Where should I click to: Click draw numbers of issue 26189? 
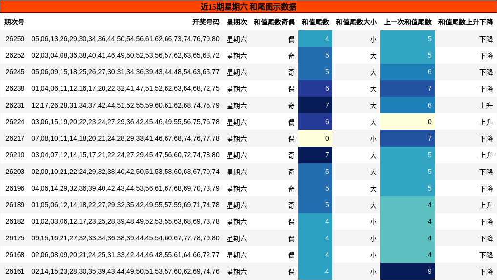click(x=125, y=205)
